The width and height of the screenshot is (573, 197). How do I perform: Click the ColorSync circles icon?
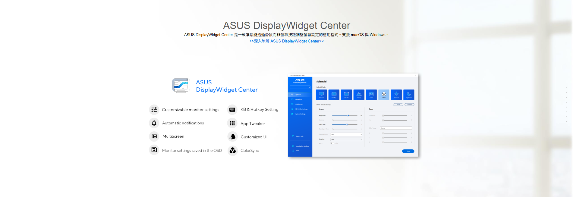(x=232, y=150)
